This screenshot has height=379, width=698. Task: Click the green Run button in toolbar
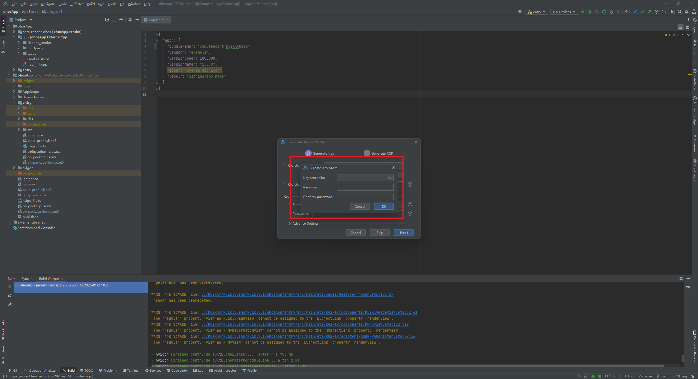click(583, 12)
